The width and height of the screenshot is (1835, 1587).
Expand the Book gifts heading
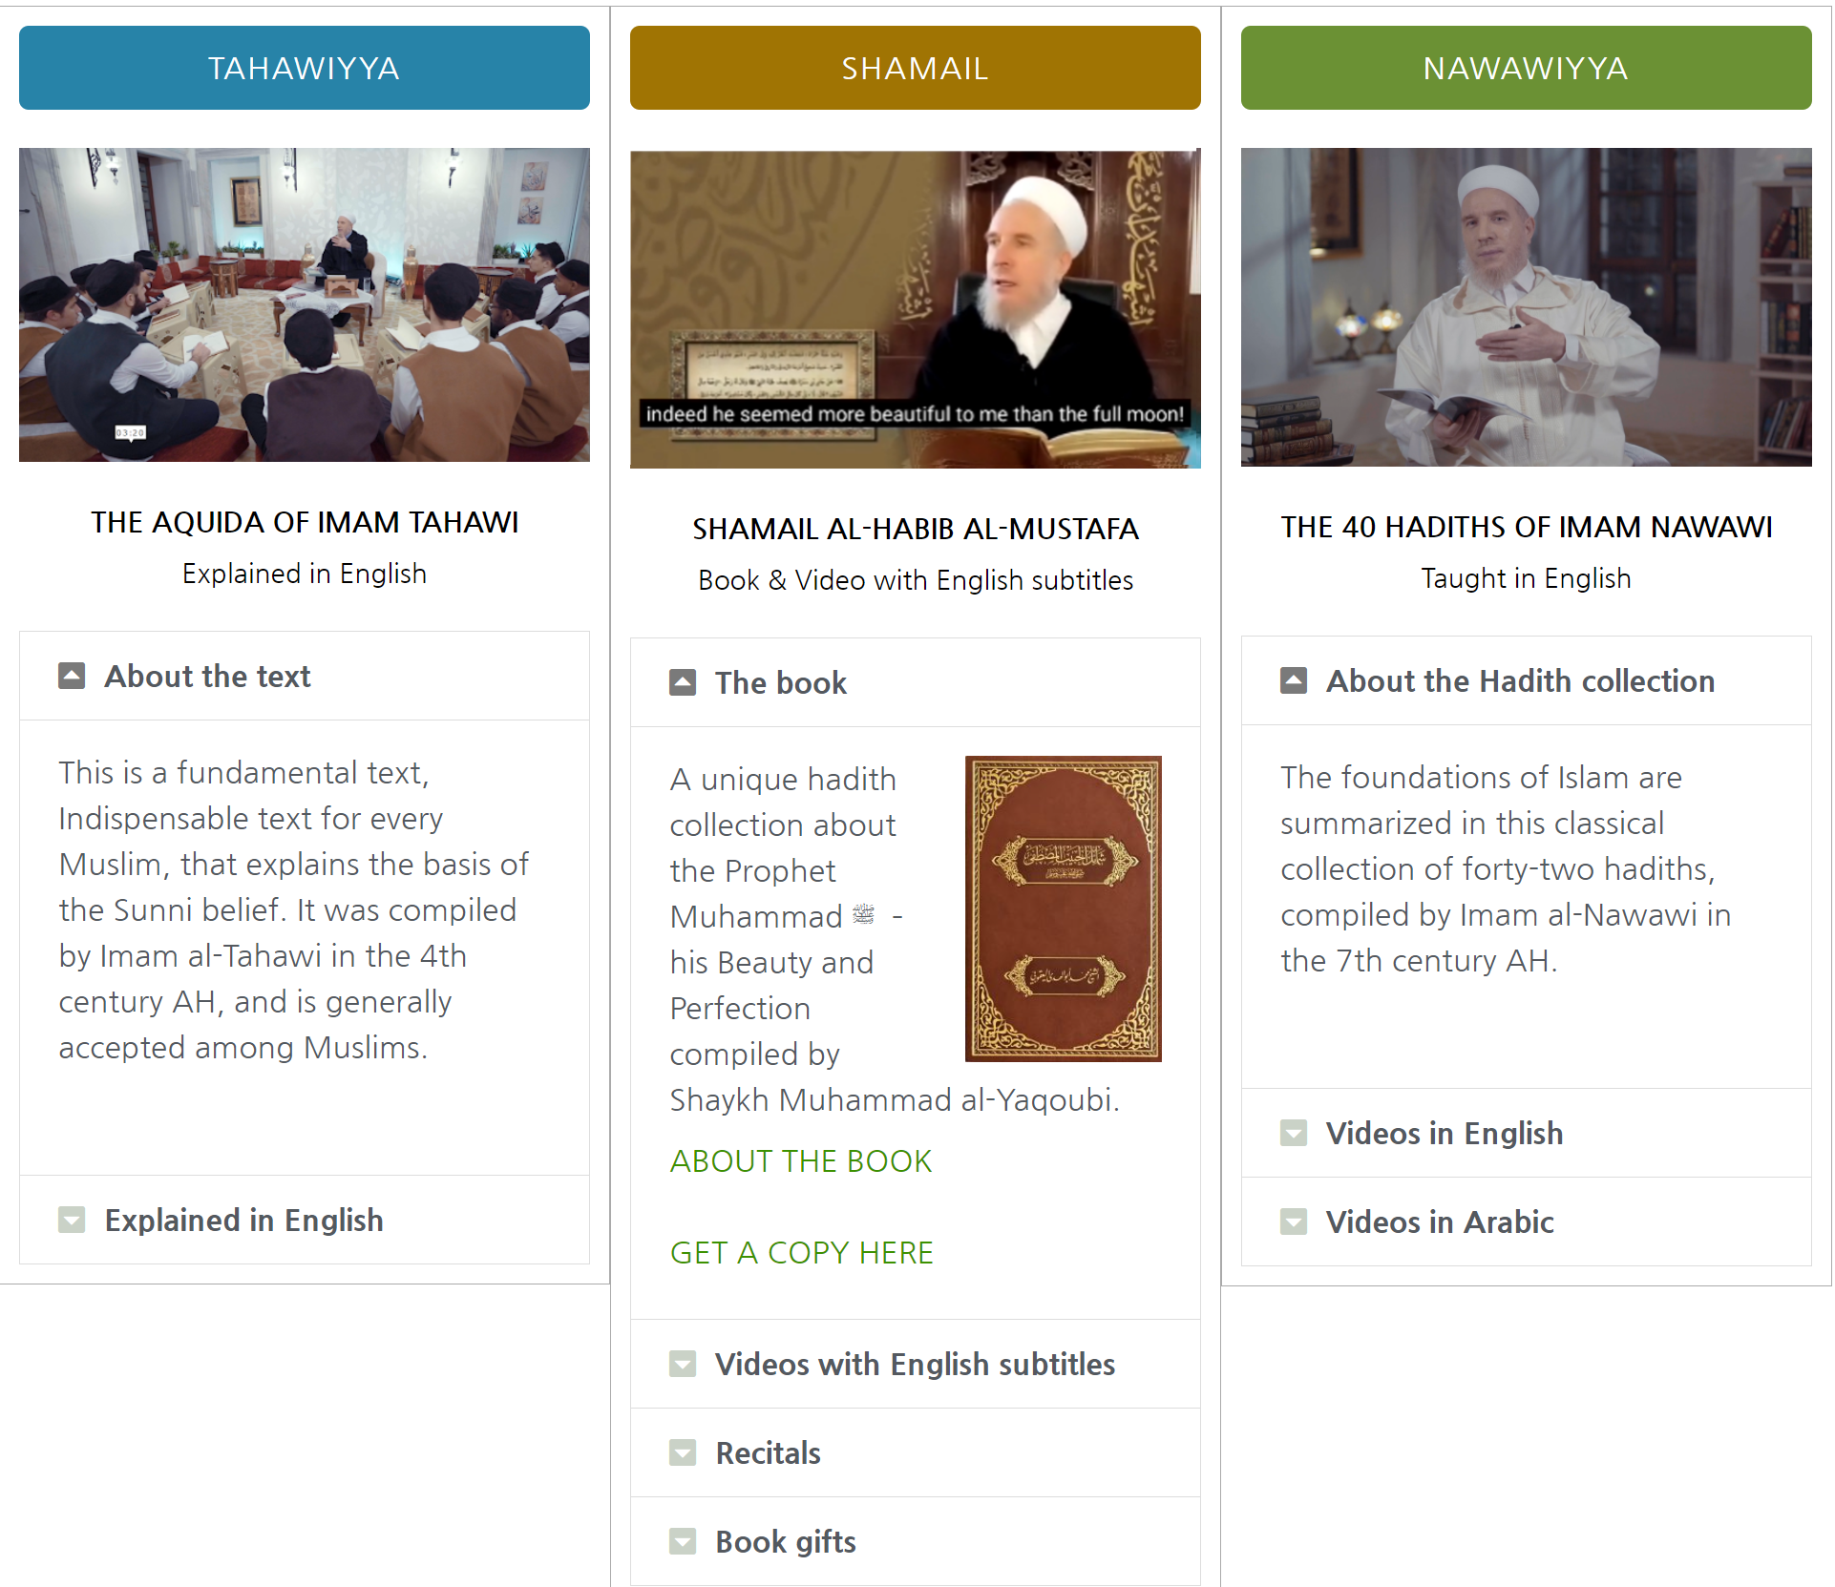916,1541
